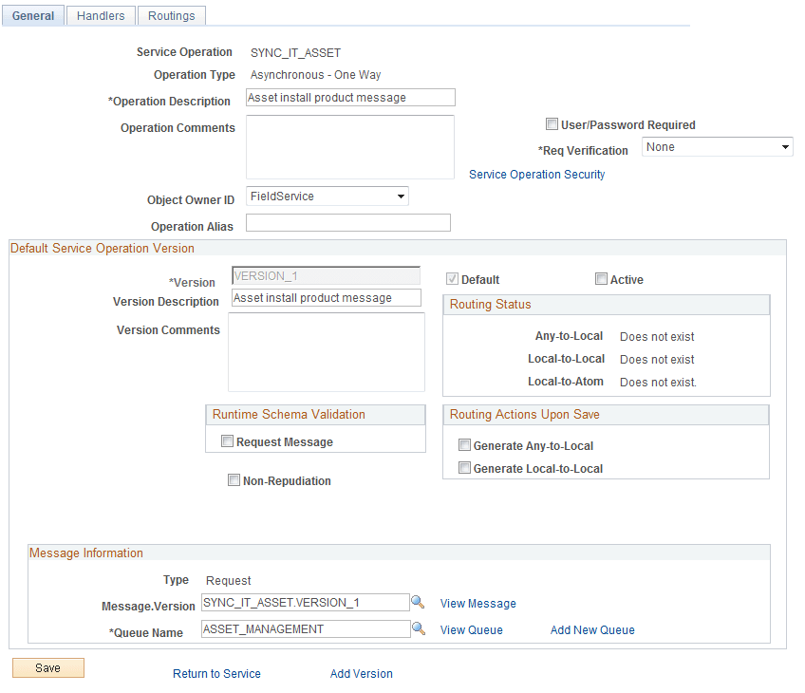Open the Routings tab
805x693 pixels.
(171, 15)
